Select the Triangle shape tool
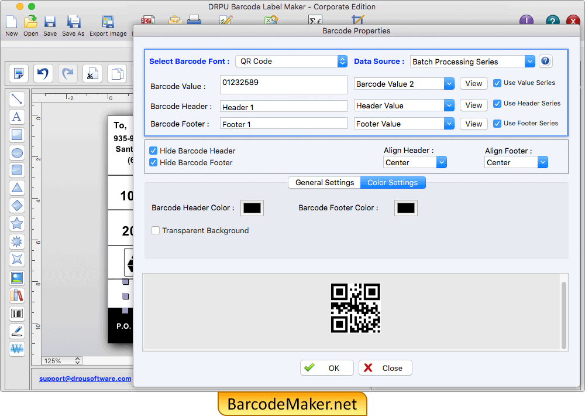 click(17, 187)
